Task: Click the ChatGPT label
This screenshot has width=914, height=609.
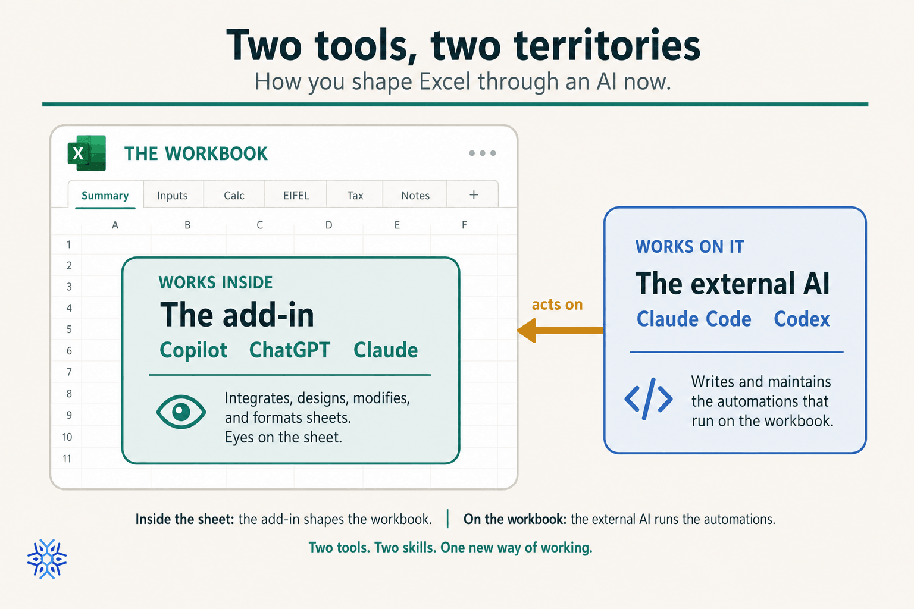Action: click(290, 350)
